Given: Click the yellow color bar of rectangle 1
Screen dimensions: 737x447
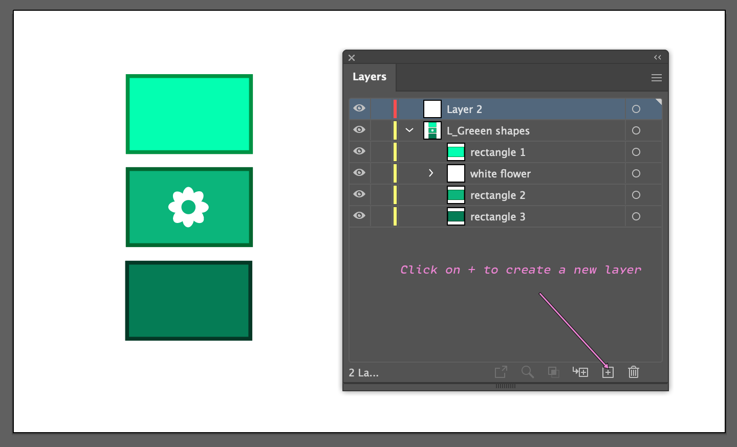Looking at the screenshot, I should pyautogui.click(x=395, y=152).
